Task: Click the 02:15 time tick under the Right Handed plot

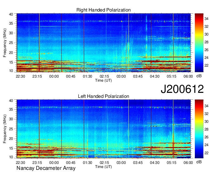Action: click(x=104, y=76)
